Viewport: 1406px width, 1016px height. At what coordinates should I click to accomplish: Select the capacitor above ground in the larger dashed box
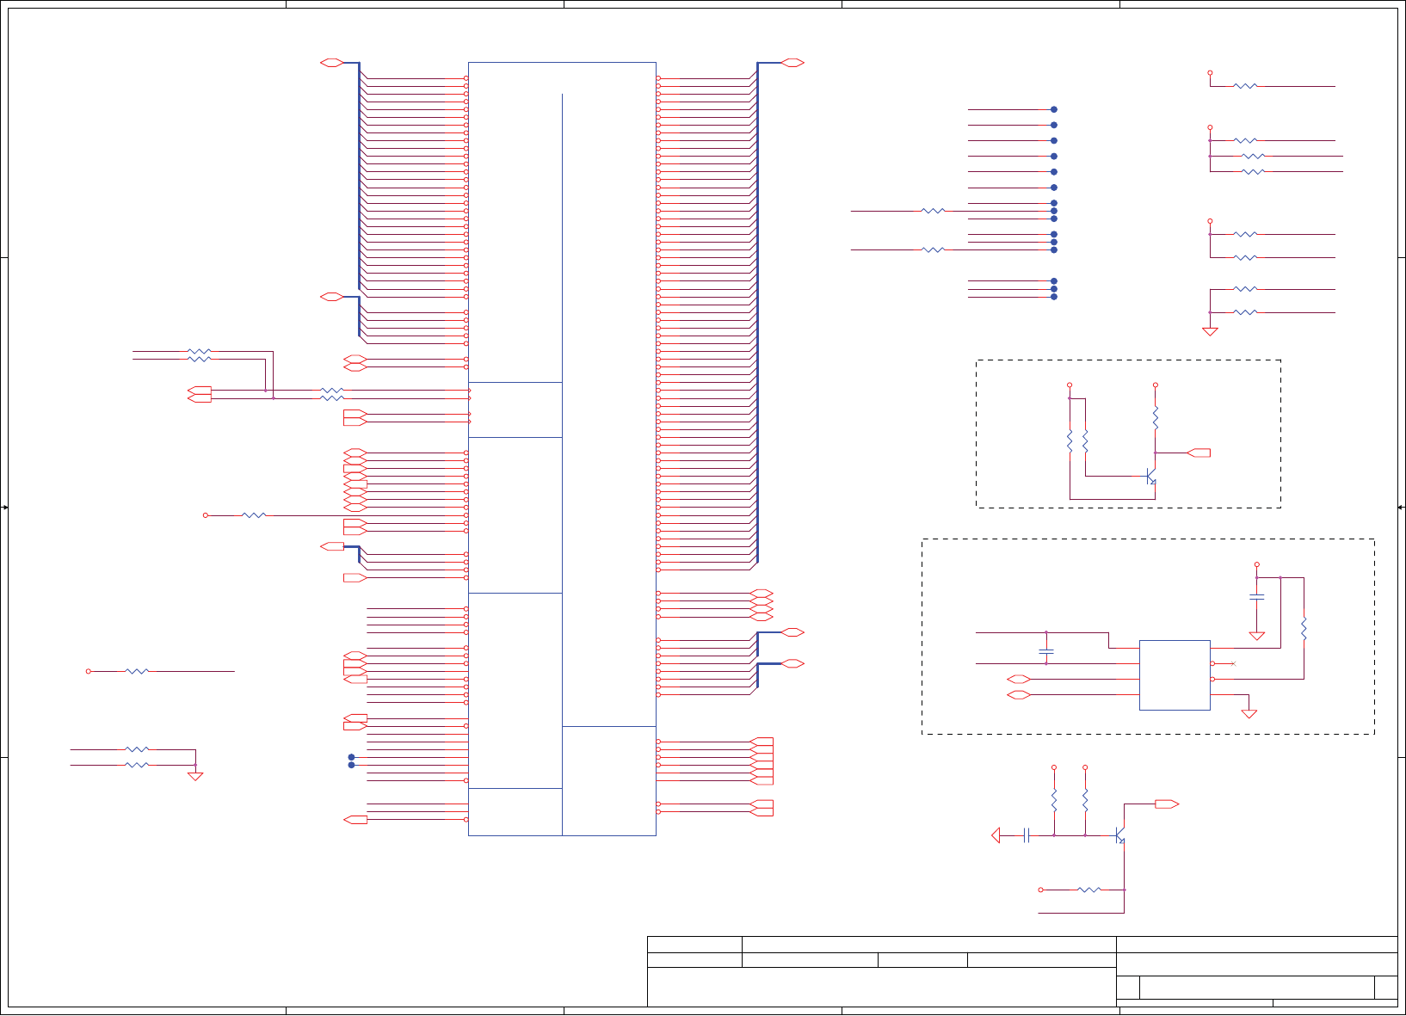point(1256,596)
